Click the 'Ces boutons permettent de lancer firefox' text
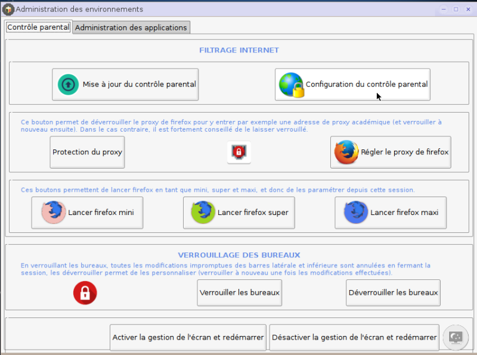 (x=218, y=190)
